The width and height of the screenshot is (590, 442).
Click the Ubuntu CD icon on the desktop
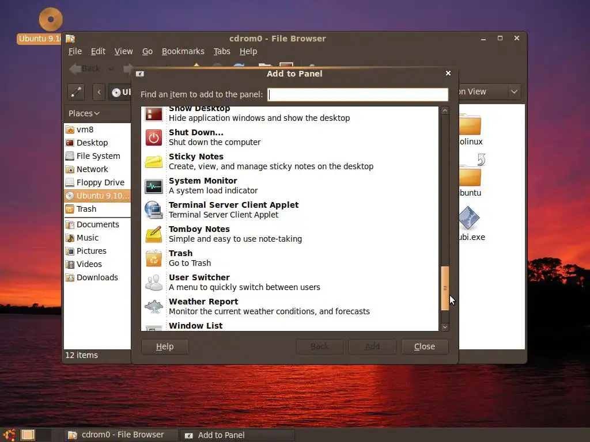51,19
